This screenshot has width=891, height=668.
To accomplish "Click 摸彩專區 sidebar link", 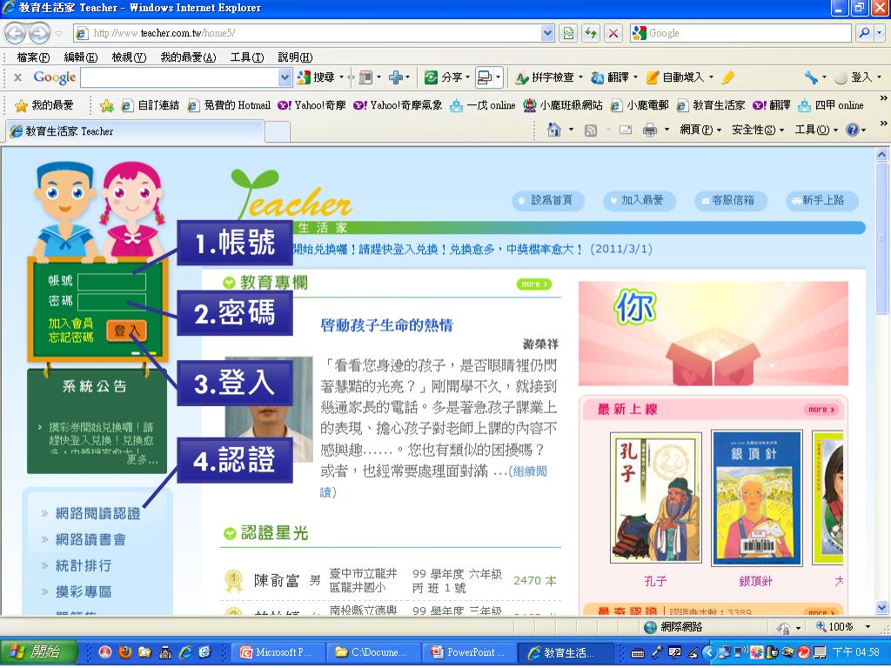I will (83, 591).
